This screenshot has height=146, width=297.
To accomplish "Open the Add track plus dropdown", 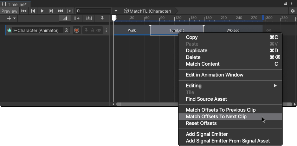I will point(11,18).
